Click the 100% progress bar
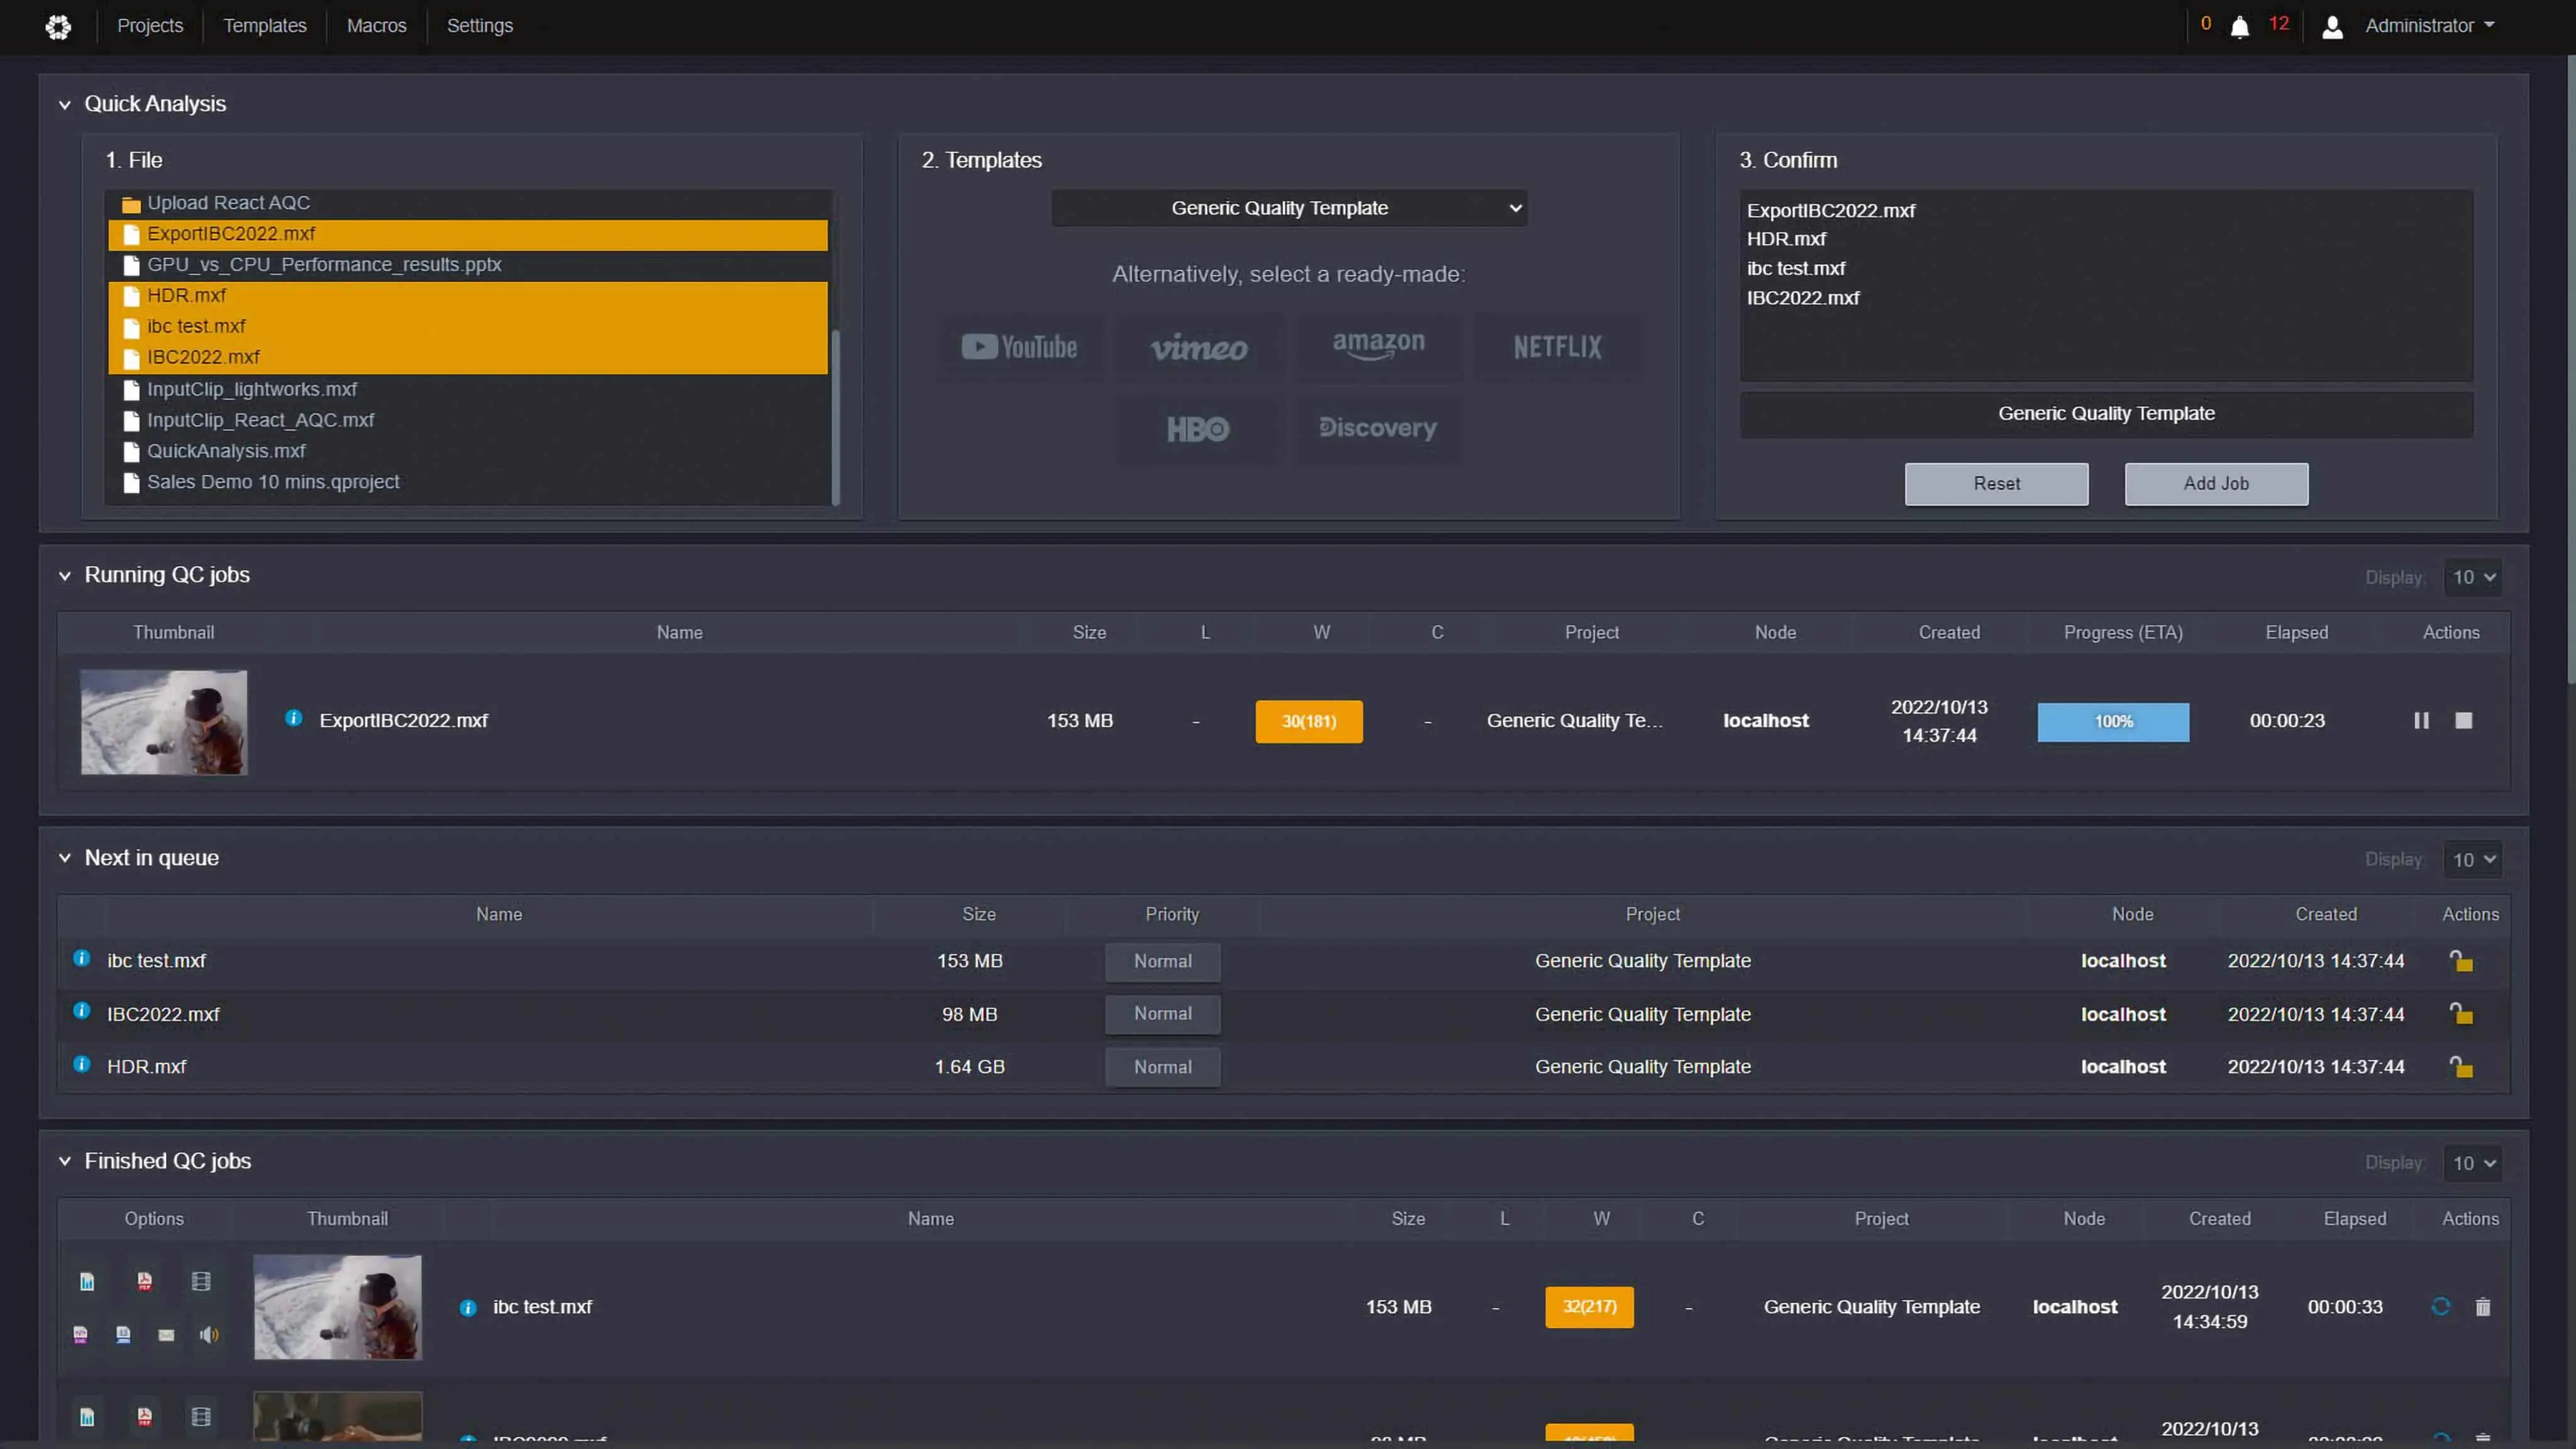Image resolution: width=2576 pixels, height=1449 pixels. pos(2113,721)
